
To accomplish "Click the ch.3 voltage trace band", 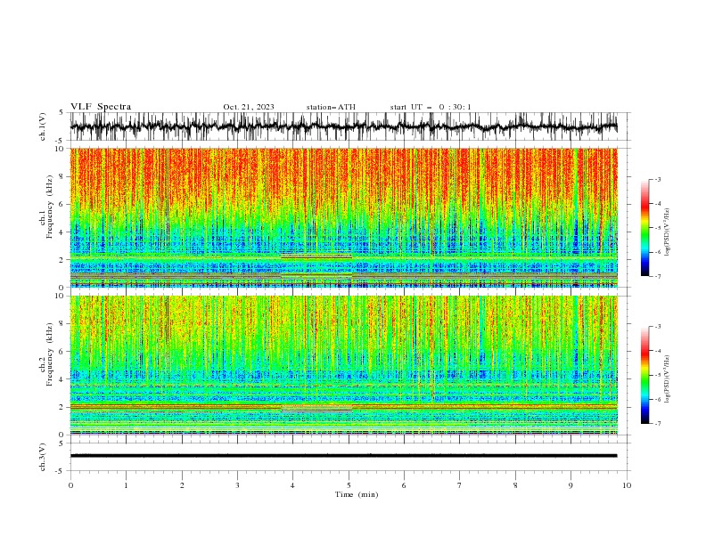I will (x=343, y=456).
